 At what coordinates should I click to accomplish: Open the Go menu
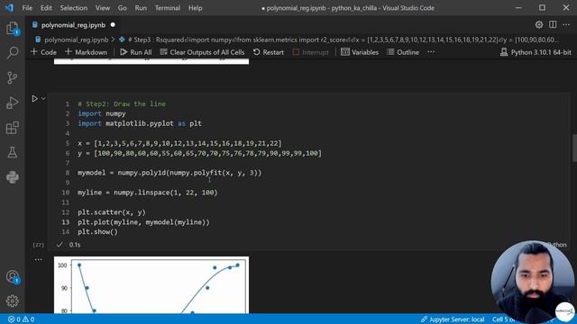[123, 8]
